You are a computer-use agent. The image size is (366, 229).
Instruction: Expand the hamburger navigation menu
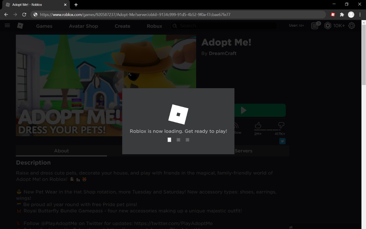coord(7,25)
